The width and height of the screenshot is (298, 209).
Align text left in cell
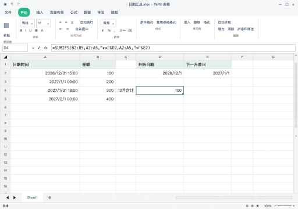click(61, 23)
